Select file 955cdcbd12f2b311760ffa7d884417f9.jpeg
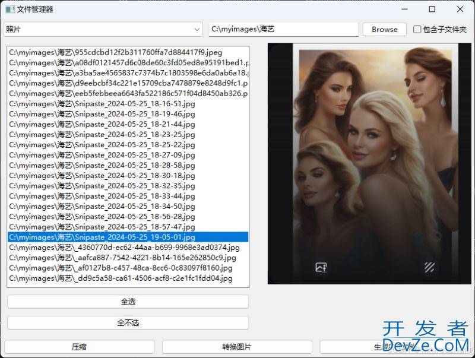Image resolution: width=475 pixels, height=358 pixels. (x=116, y=52)
